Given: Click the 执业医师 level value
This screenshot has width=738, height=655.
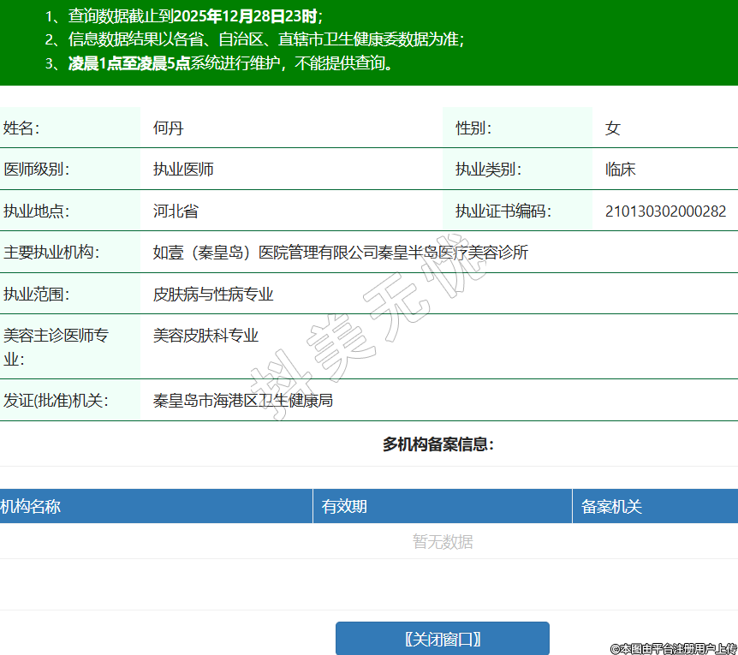Looking at the screenshot, I should [183, 170].
